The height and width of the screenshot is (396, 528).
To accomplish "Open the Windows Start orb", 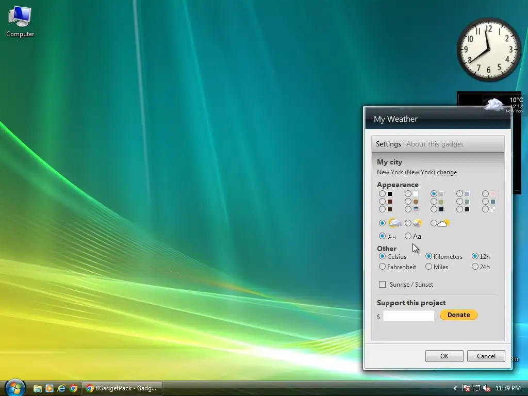I will [15, 388].
